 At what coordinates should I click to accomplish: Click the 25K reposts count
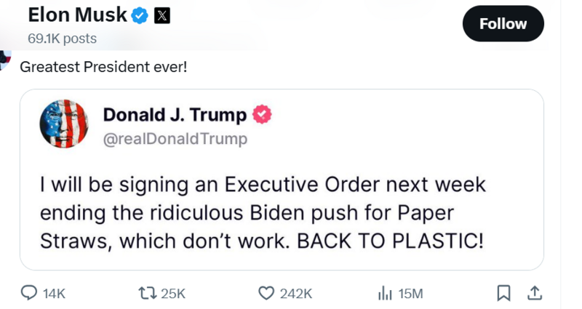172,294
